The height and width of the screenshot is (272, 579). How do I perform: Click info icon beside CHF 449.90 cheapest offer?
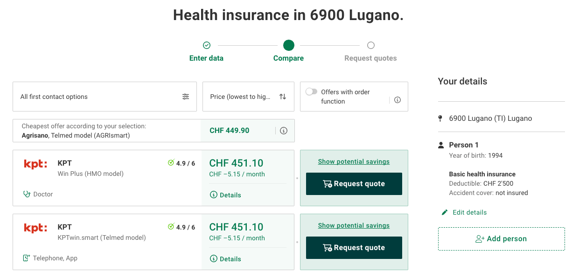[x=284, y=131]
